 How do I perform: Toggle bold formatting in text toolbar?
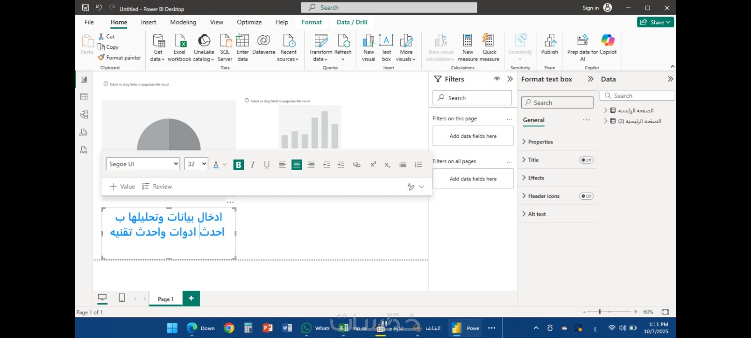click(238, 165)
